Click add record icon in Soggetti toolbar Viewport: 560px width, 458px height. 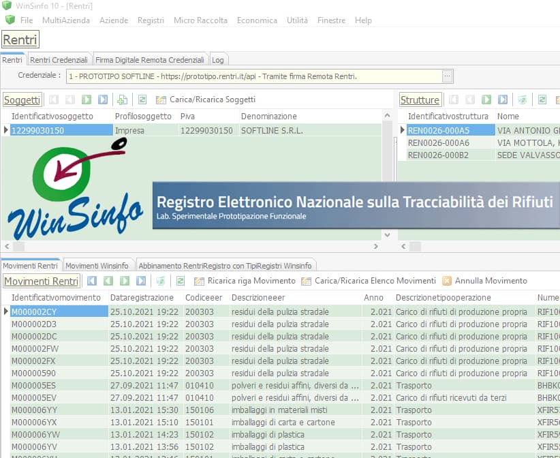(123, 100)
